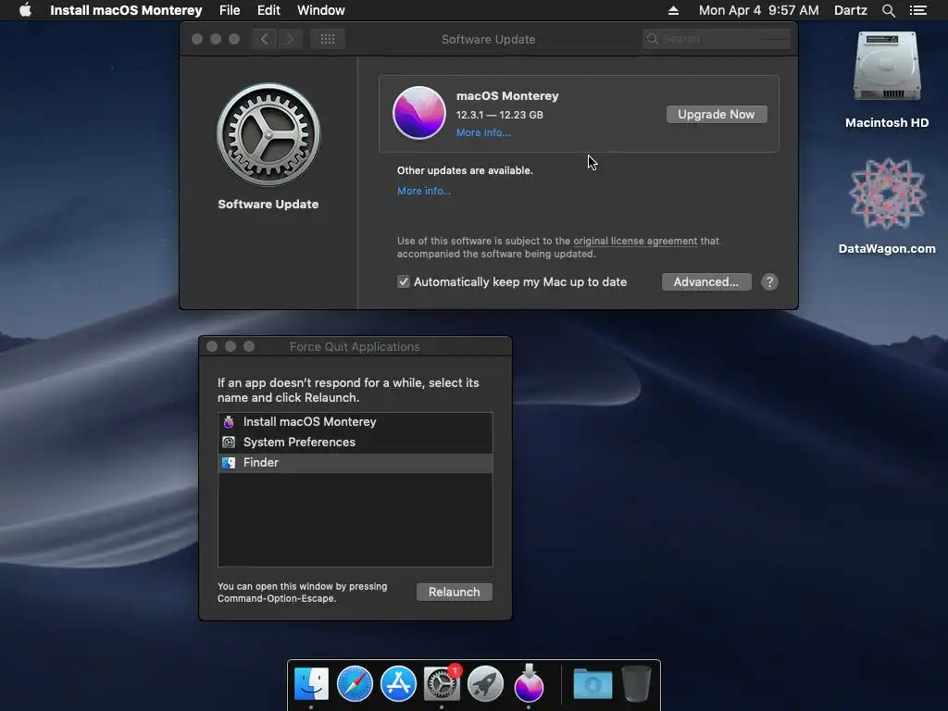
Task: Go forward in Software Update window
Action: pos(290,39)
